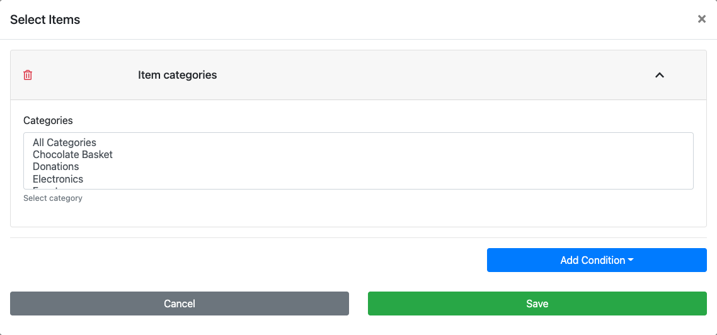Click the Categories field label
This screenshot has height=335, width=717.
48,120
